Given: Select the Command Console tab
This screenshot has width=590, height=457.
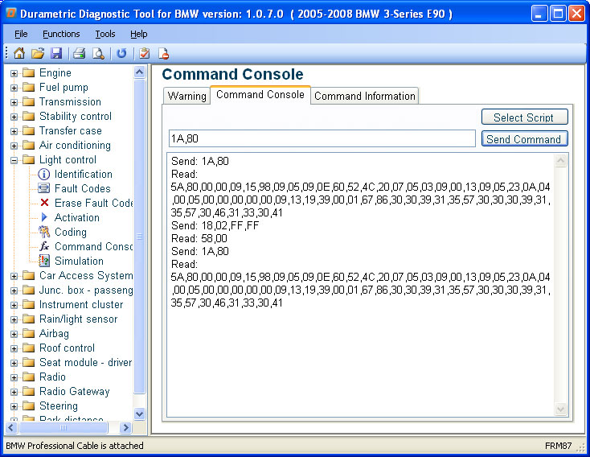Looking at the screenshot, I should (260, 95).
